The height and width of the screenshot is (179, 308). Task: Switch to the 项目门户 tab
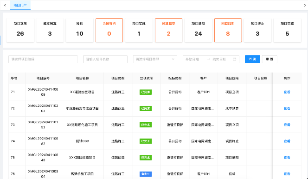(x=20, y=5)
